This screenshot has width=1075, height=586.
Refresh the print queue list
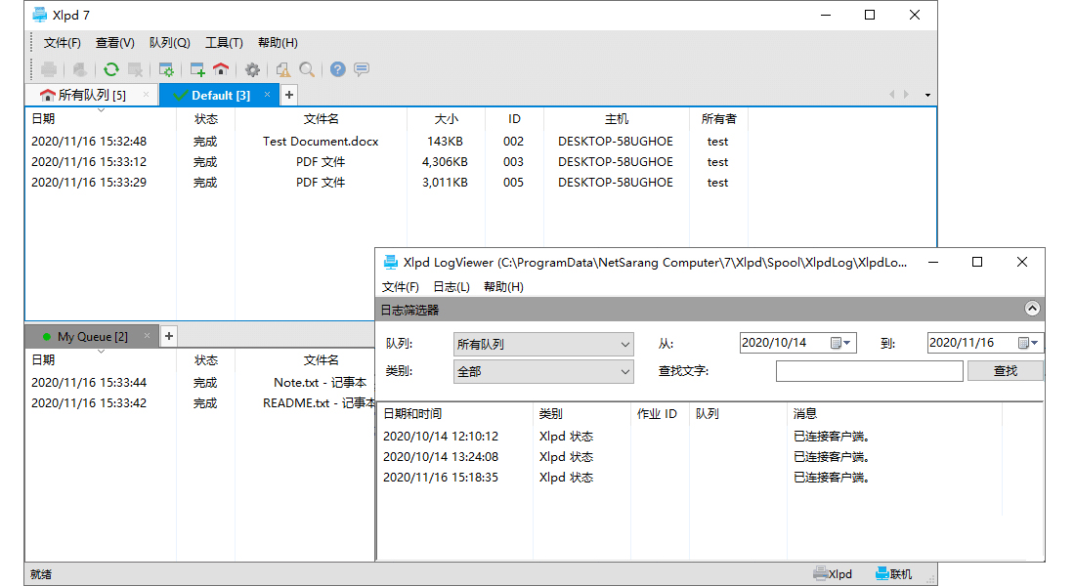point(110,69)
